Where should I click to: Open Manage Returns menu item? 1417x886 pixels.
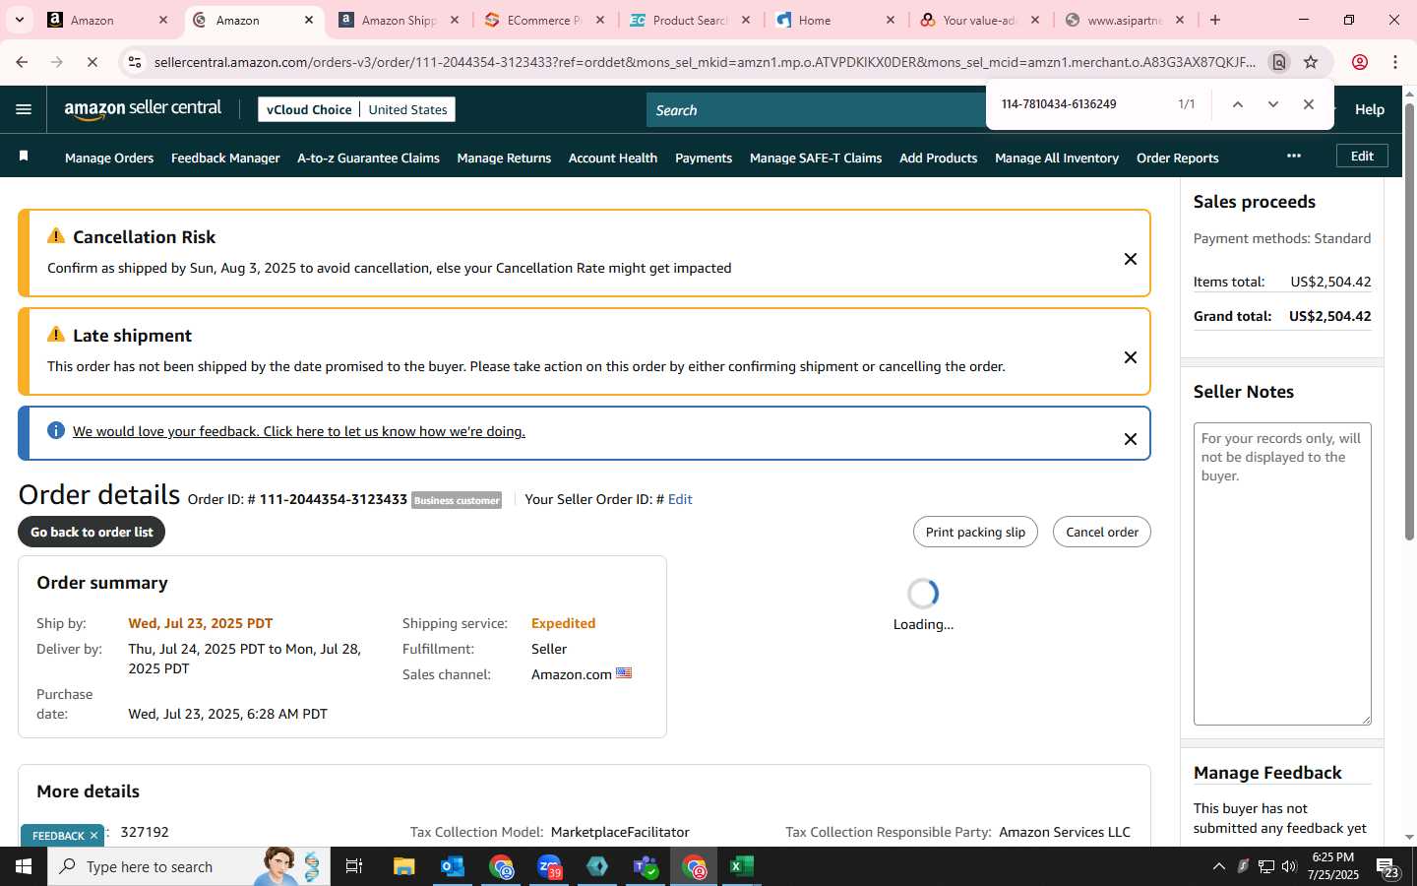point(504,158)
